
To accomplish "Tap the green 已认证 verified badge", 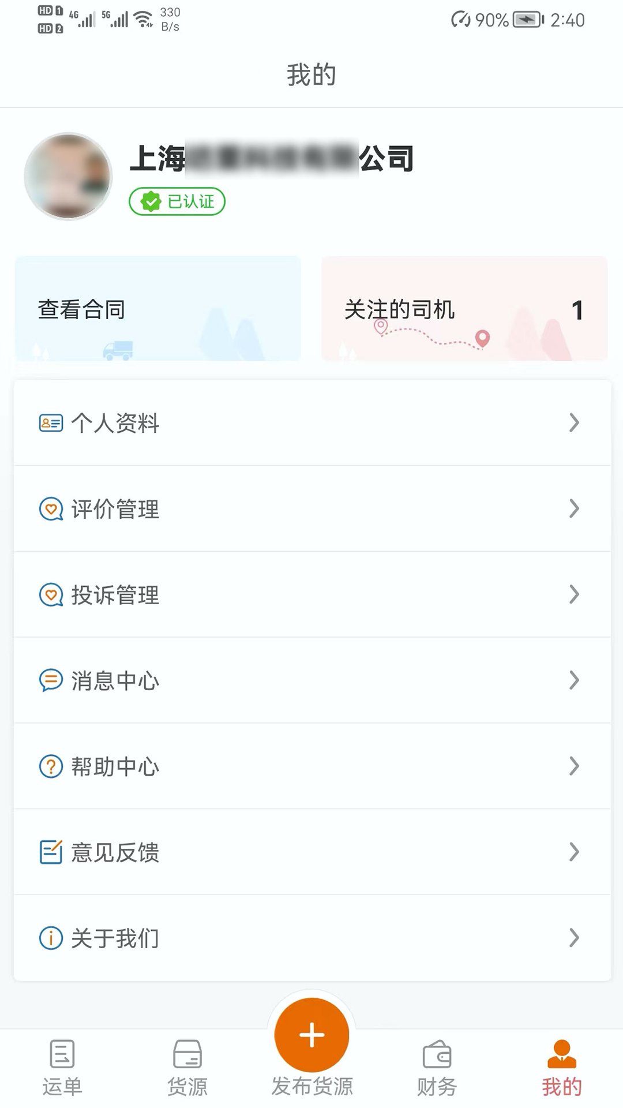I will 177,201.
